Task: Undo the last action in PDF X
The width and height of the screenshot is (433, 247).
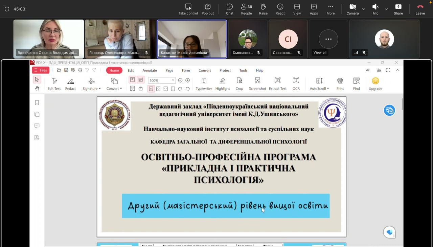Action: click(87, 70)
